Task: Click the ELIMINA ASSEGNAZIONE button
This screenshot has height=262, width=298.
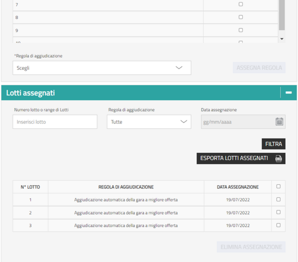Action: [x=251, y=247]
